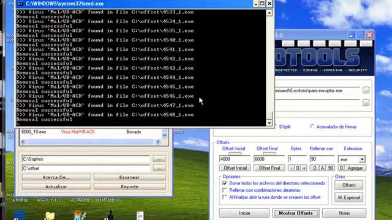This screenshot has height=220, width=392.
Task: Click the character with sword desktop icon
Action: click(x=80, y=216)
